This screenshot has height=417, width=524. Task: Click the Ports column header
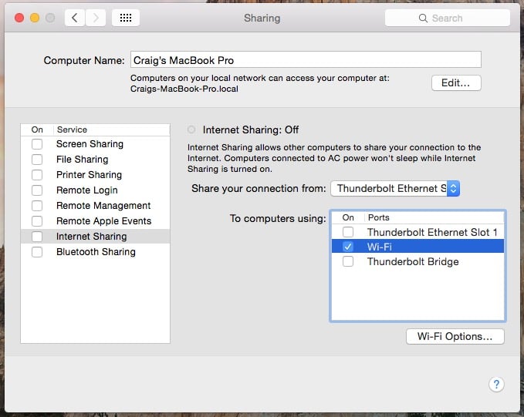tap(379, 217)
